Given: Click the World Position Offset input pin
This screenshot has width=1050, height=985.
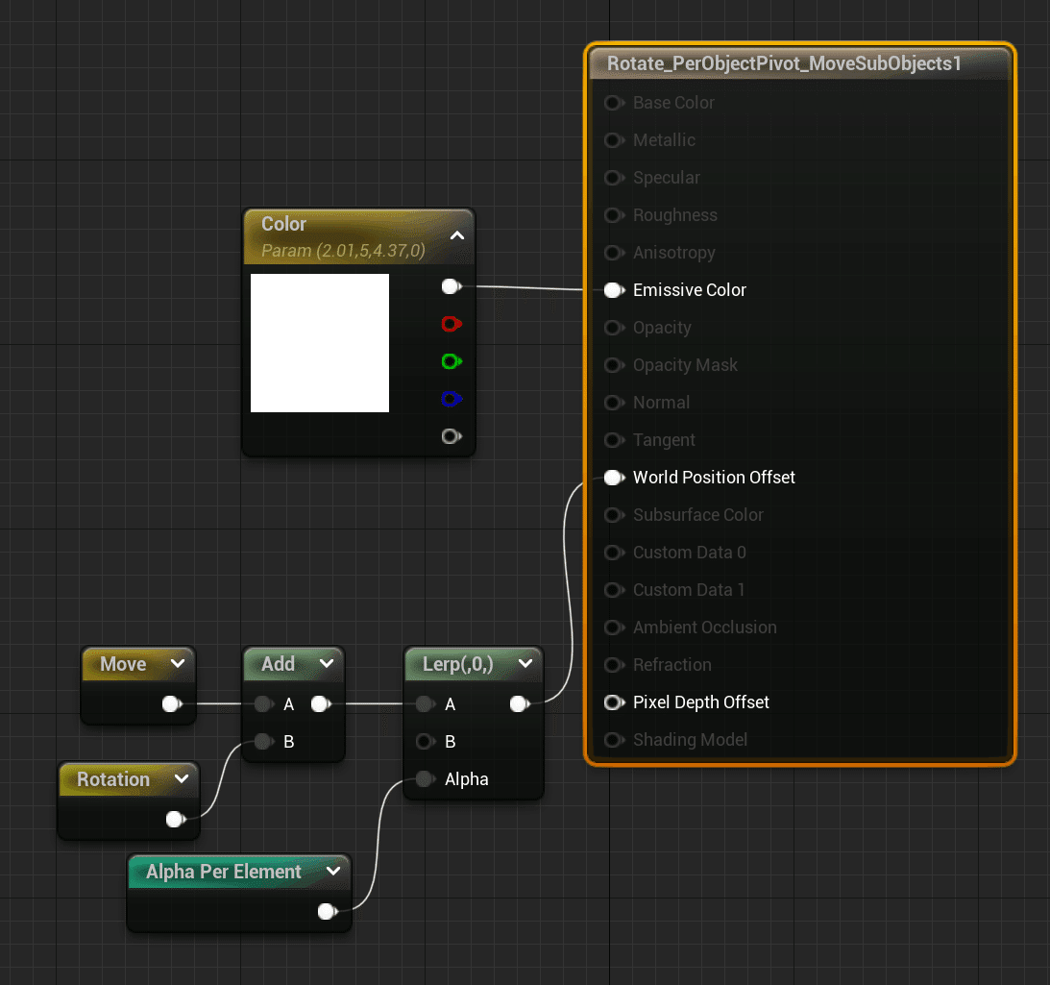Looking at the screenshot, I should click(614, 478).
